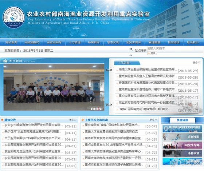Click the orange icon beside 主要学术交流活动
This screenshot has width=204, height=171.
point(82,120)
